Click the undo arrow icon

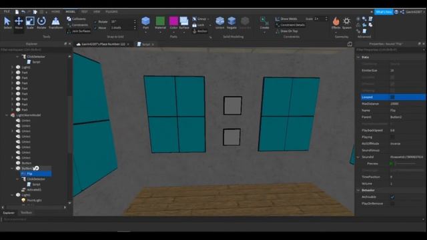[x=23, y=12]
